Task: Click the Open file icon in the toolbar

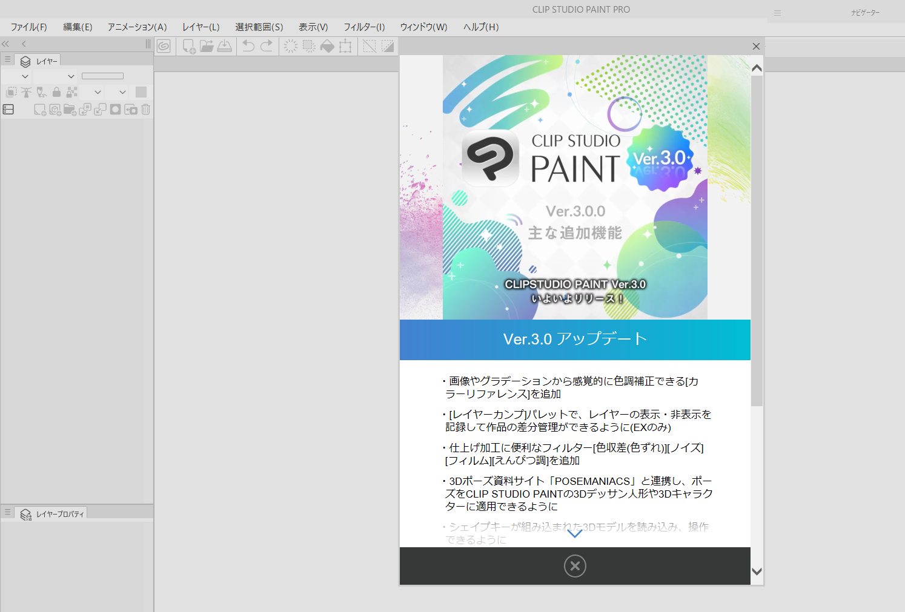Action: (206, 47)
